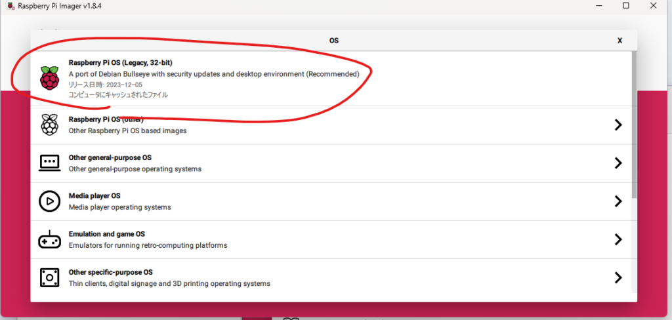The image size is (672, 320).
Task: Open Other Raspberry Pi OS based images entry
Action: tap(128, 130)
